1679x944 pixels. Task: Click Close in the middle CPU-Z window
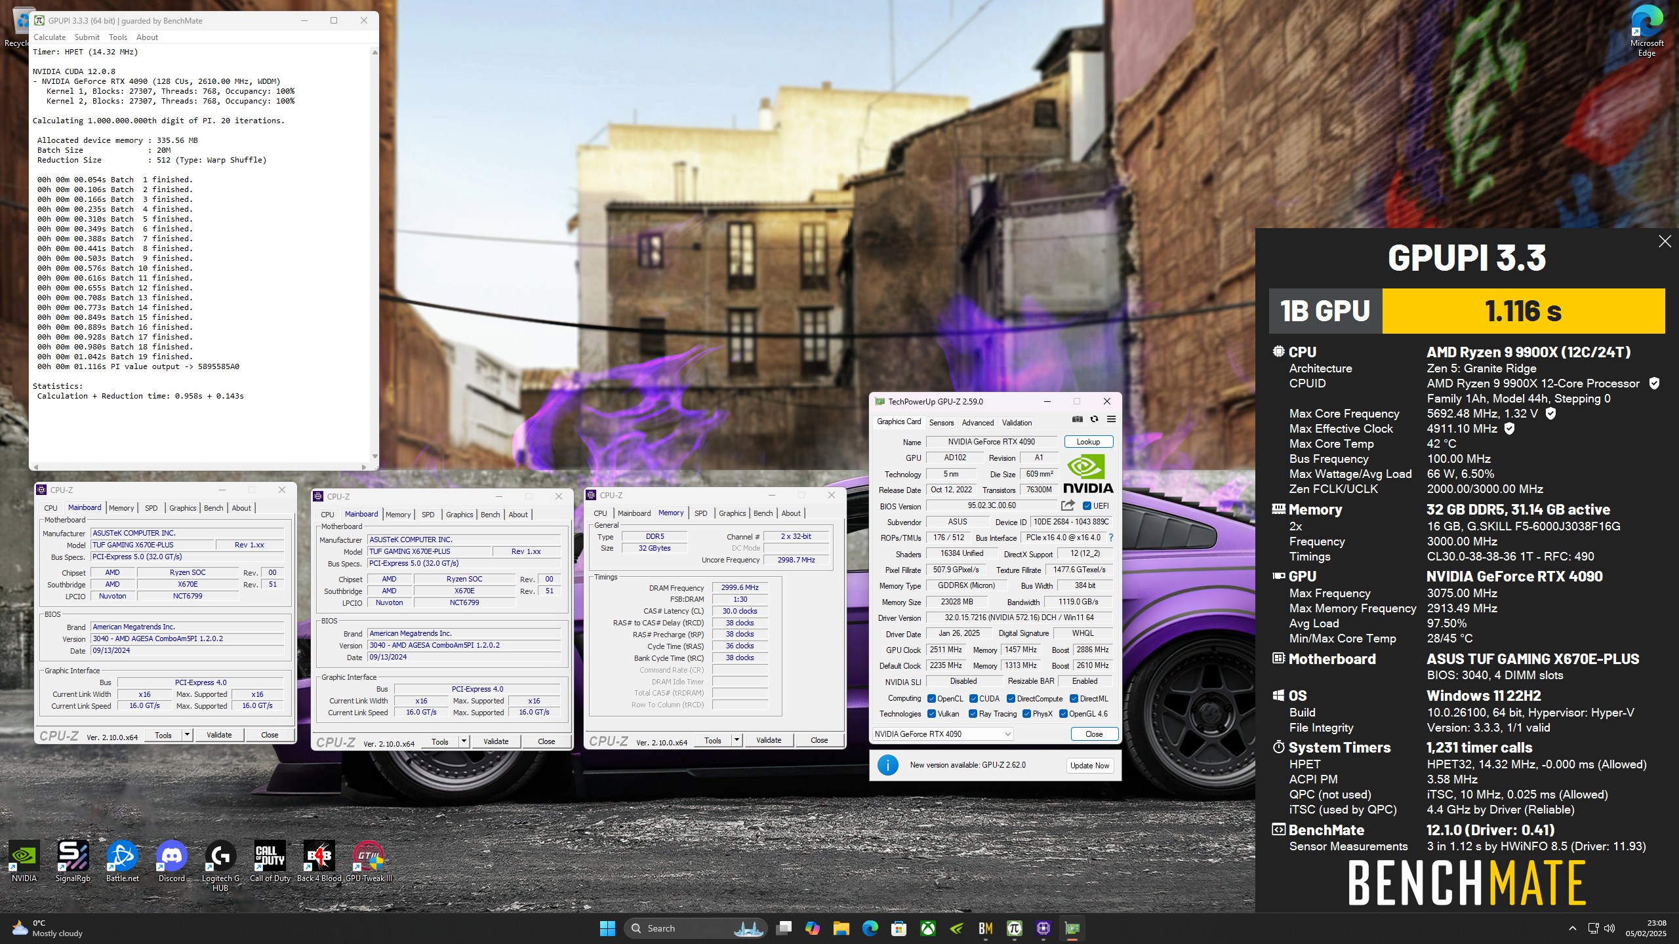(546, 741)
